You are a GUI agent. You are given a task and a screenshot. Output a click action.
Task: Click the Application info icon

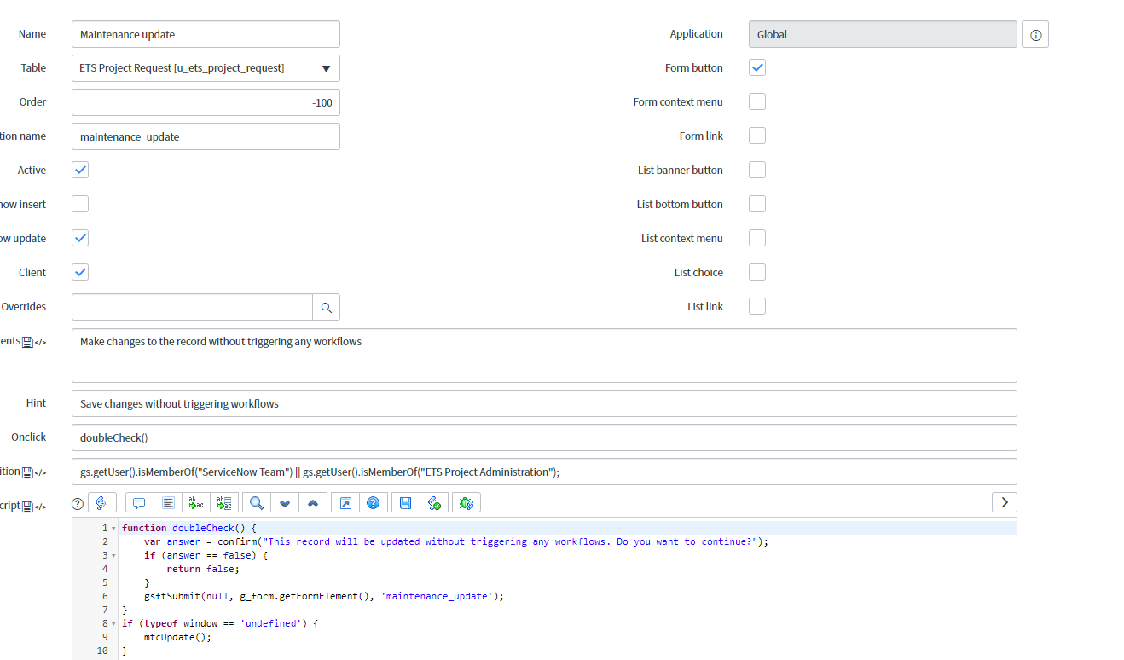pyautogui.click(x=1035, y=34)
